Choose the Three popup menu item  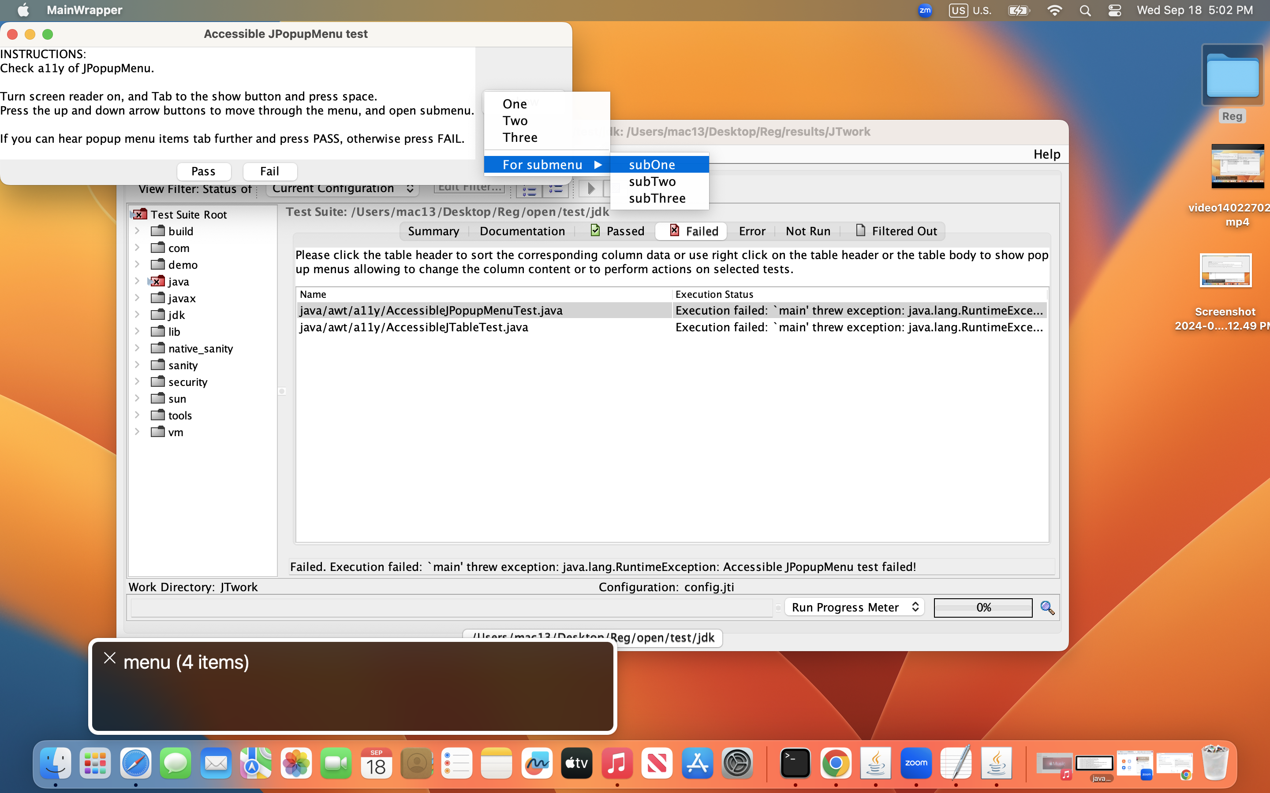tap(519, 137)
